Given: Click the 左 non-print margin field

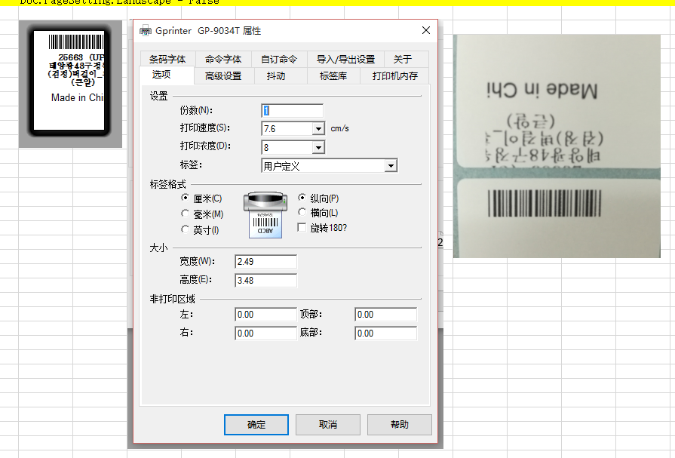Looking at the screenshot, I should (x=265, y=315).
